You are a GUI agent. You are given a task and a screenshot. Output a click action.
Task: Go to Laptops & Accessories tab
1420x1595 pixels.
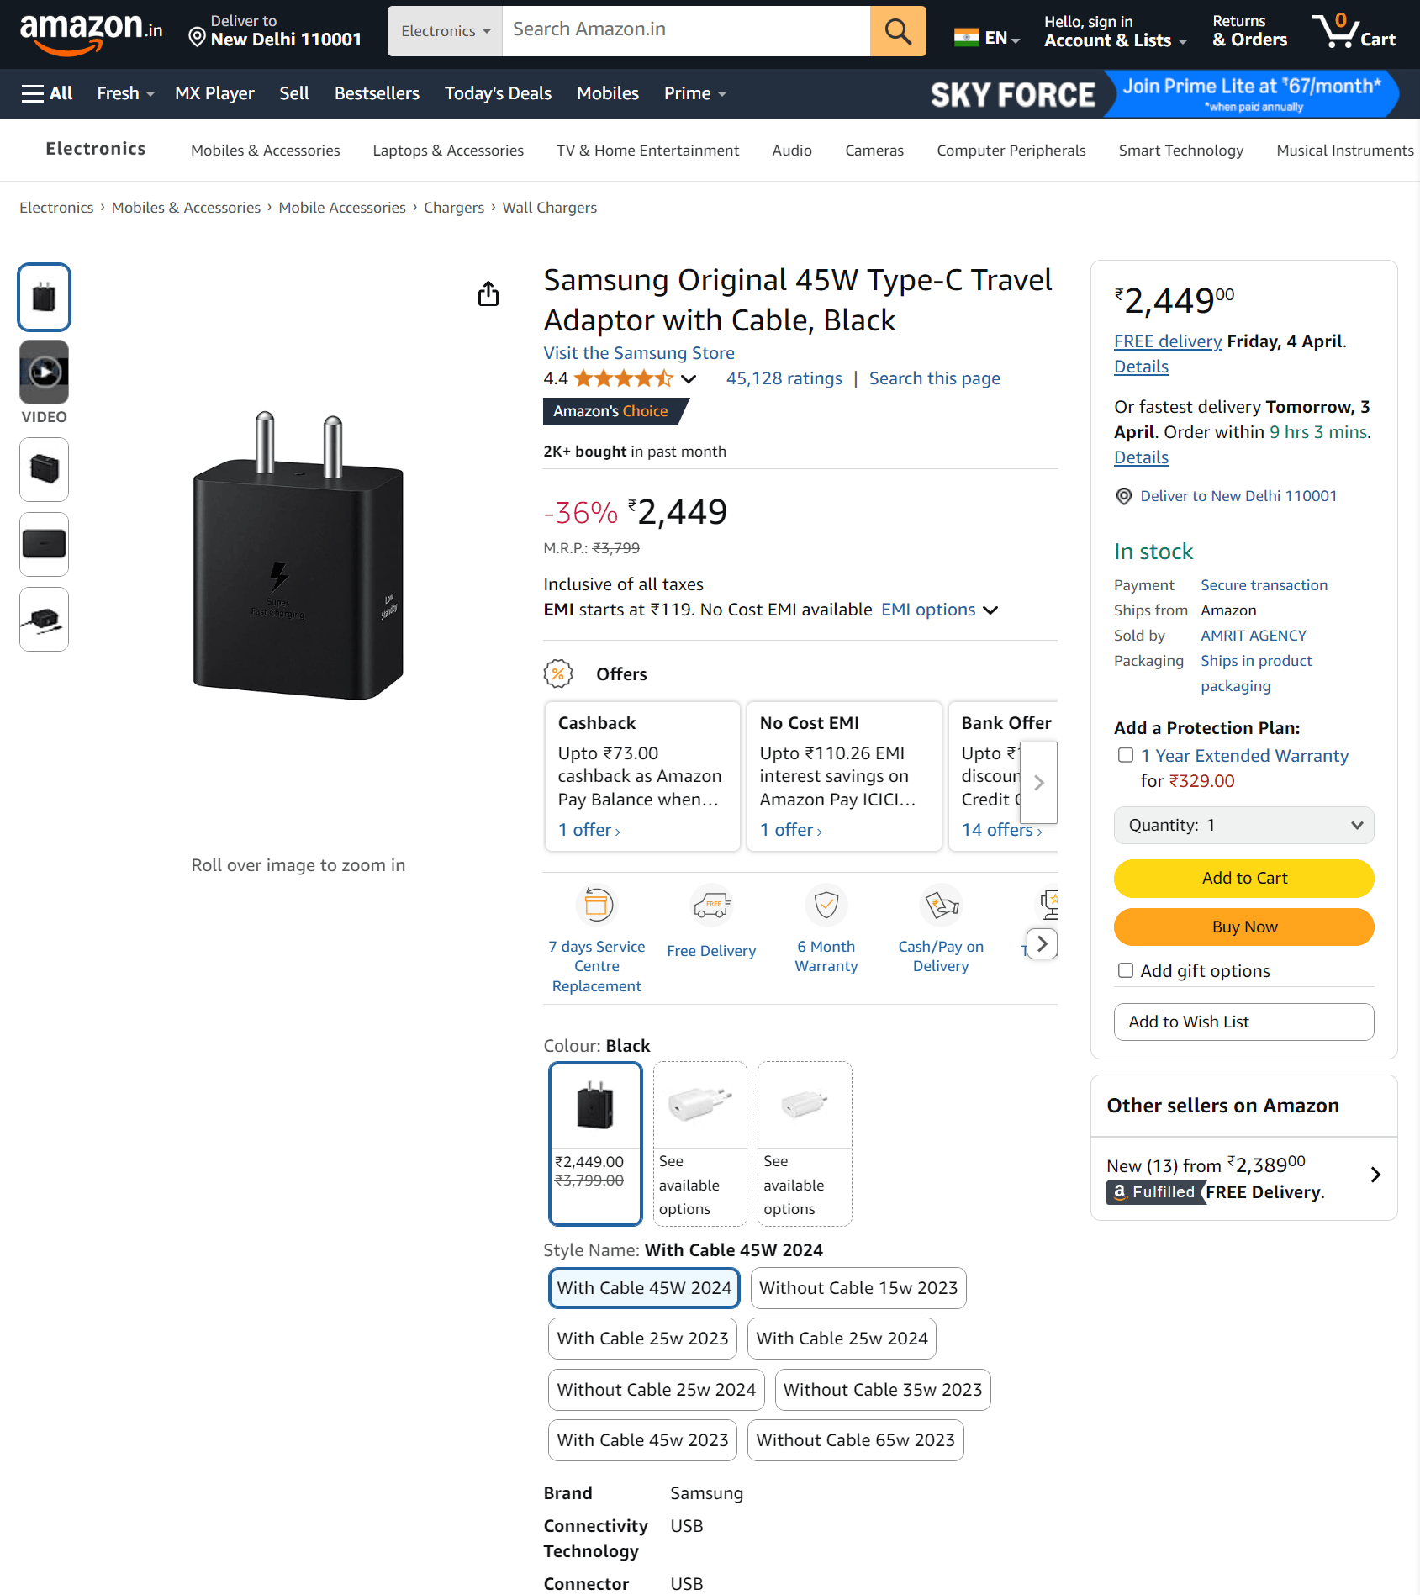pos(448,151)
